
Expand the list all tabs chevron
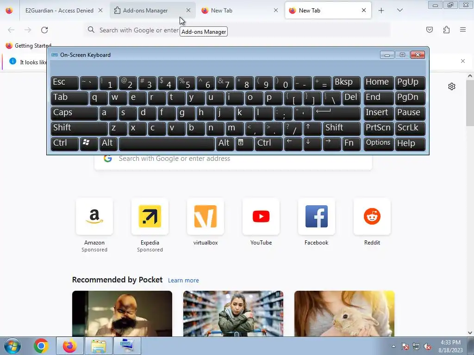pyautogui.click(x=399, y=10)
